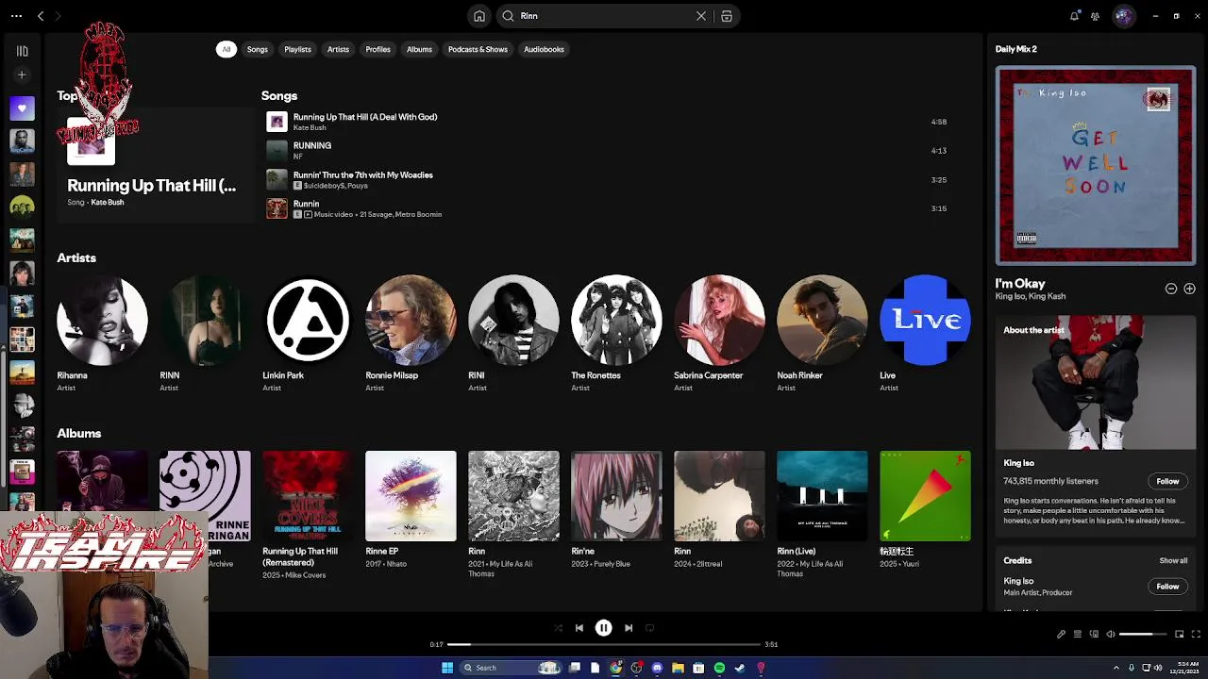
Task: Go back using the left arrow
Action: [x=41, y=16]
